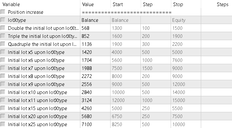Enable the Initial lot x15 checkbox
This screenshot has width=232, height=128.
(x=3, y=108)
